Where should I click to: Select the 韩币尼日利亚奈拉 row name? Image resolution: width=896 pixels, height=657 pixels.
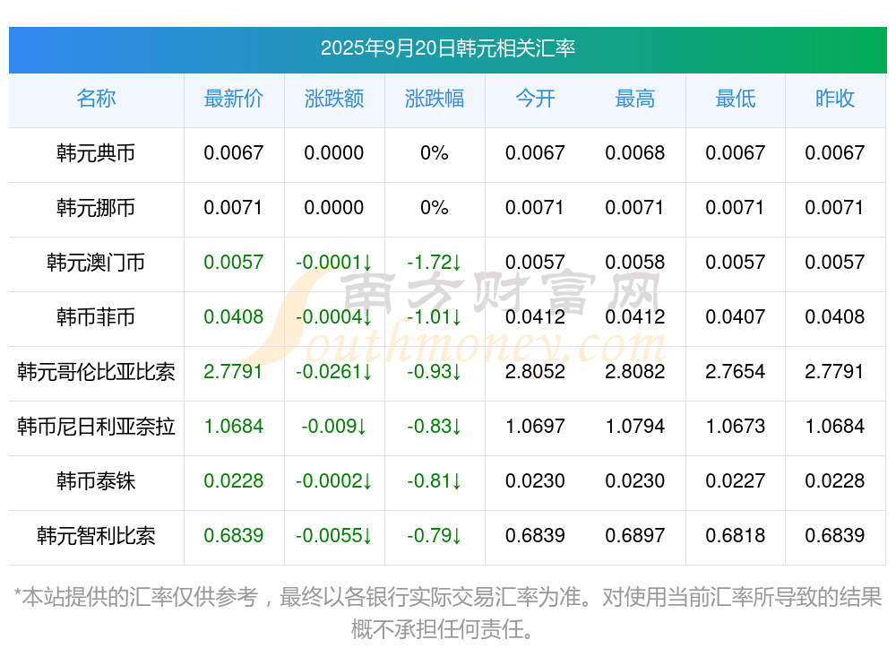click(96, 427)
